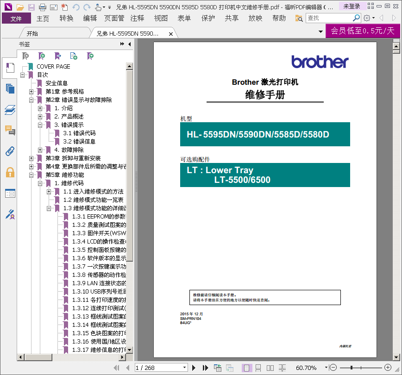
Task: Switch to continuous facing view
Action: 282,368
